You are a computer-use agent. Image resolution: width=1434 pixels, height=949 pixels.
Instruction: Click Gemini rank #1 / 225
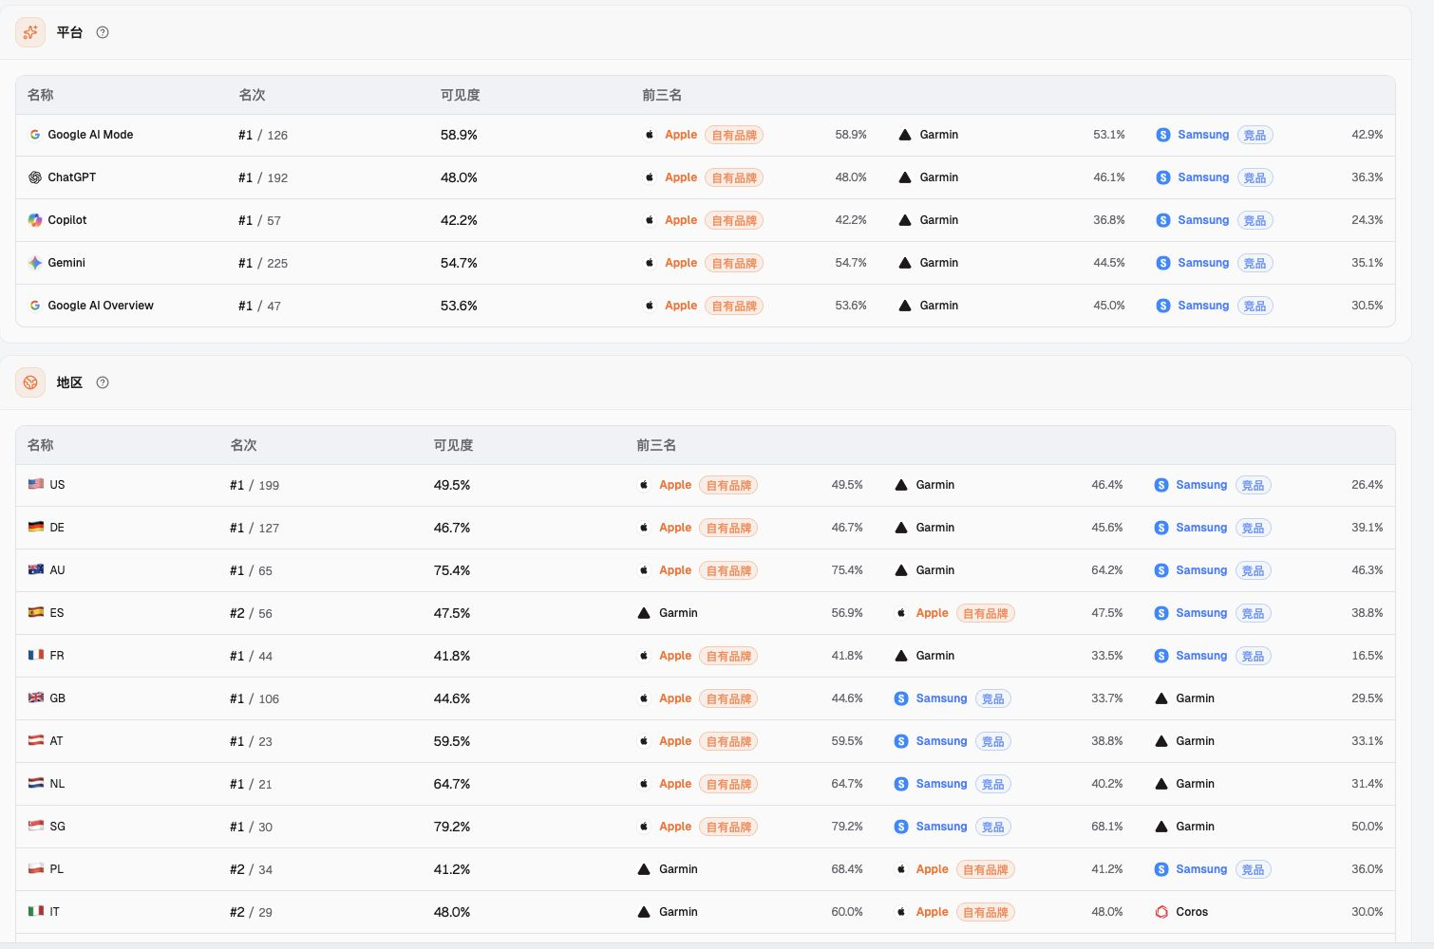(263, 263)
